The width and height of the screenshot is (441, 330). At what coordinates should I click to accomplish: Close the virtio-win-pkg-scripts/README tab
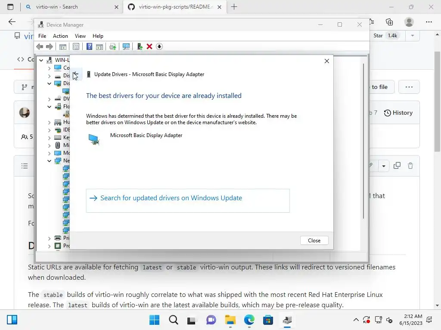coord(219,7)
